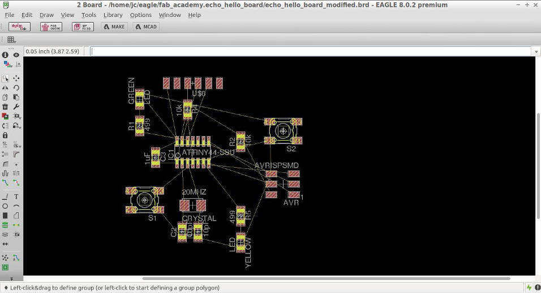Open the View menu

[x=67, y=15]
